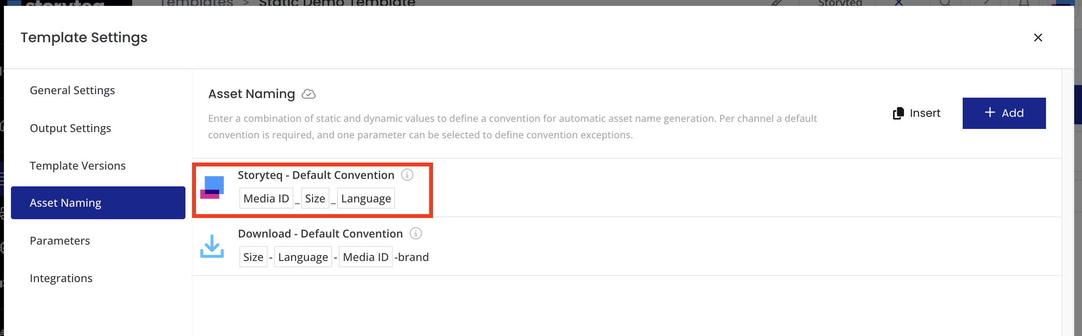Click Language tag in Download convention
The image size is (1082, 336).
(302, 257)
